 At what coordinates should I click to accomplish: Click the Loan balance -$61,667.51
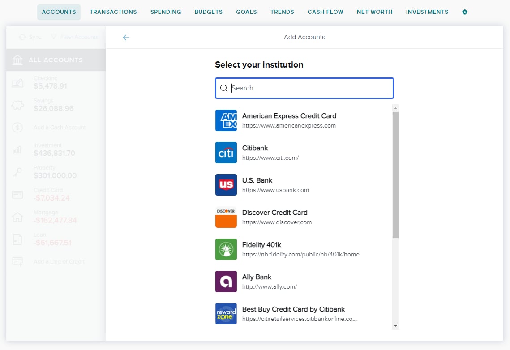[x=52, y=243]
